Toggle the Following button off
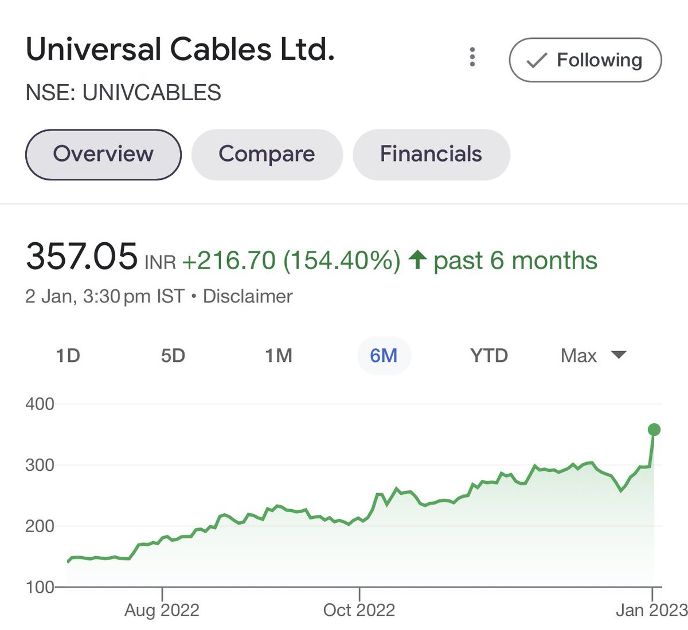This screenshot has width=688, height=630. point(585,60)
